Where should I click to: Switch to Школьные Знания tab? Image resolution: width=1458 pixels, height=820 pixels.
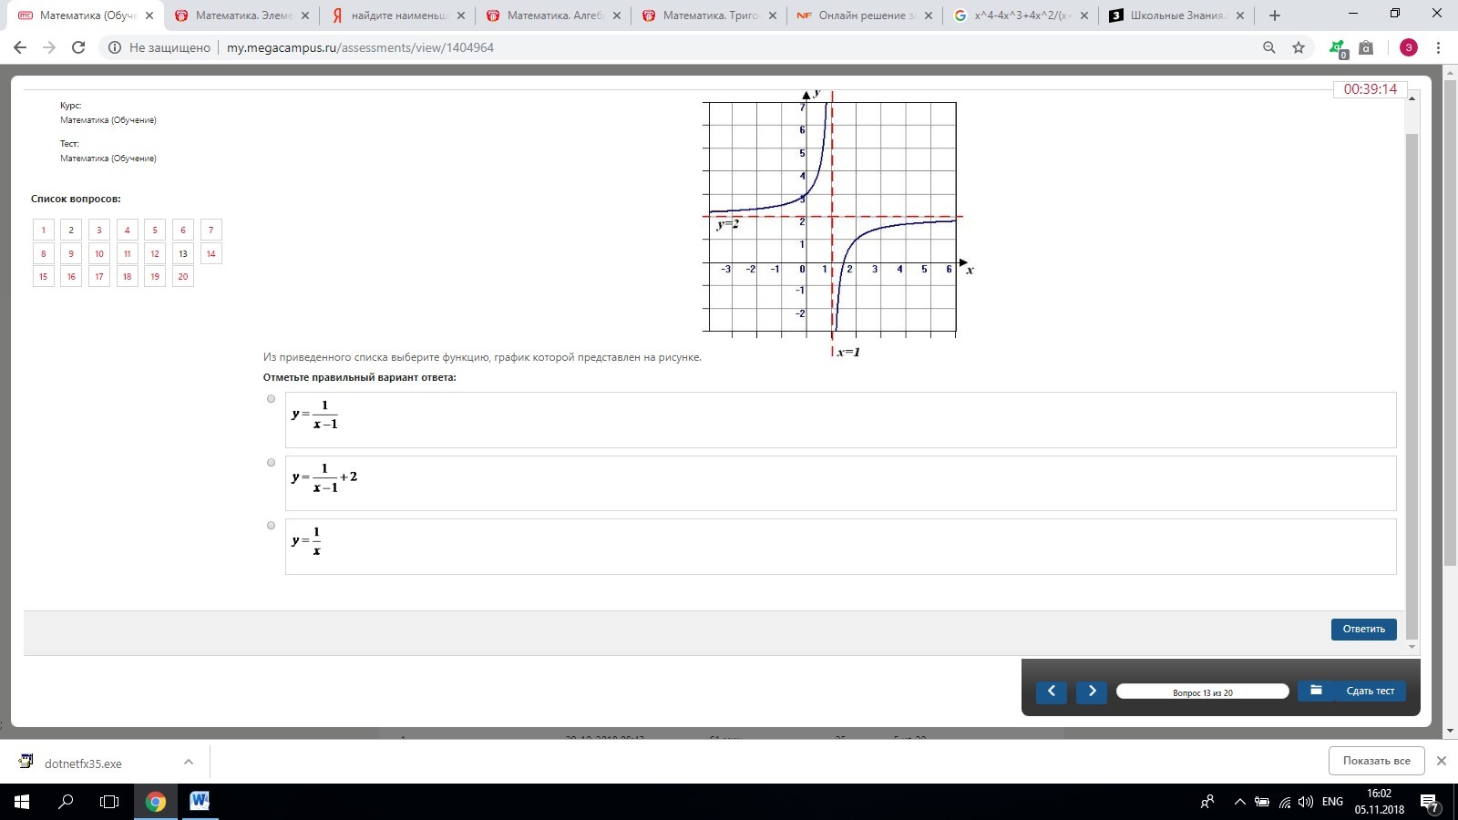(x=1177, y=15)
